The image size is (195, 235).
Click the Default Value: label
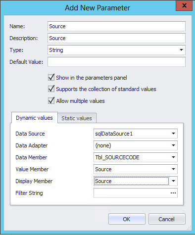click(x=26, y=62)
